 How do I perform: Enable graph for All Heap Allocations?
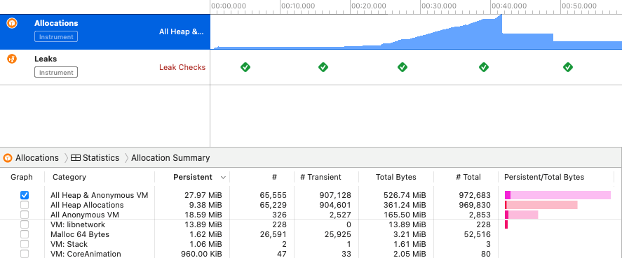25,205
